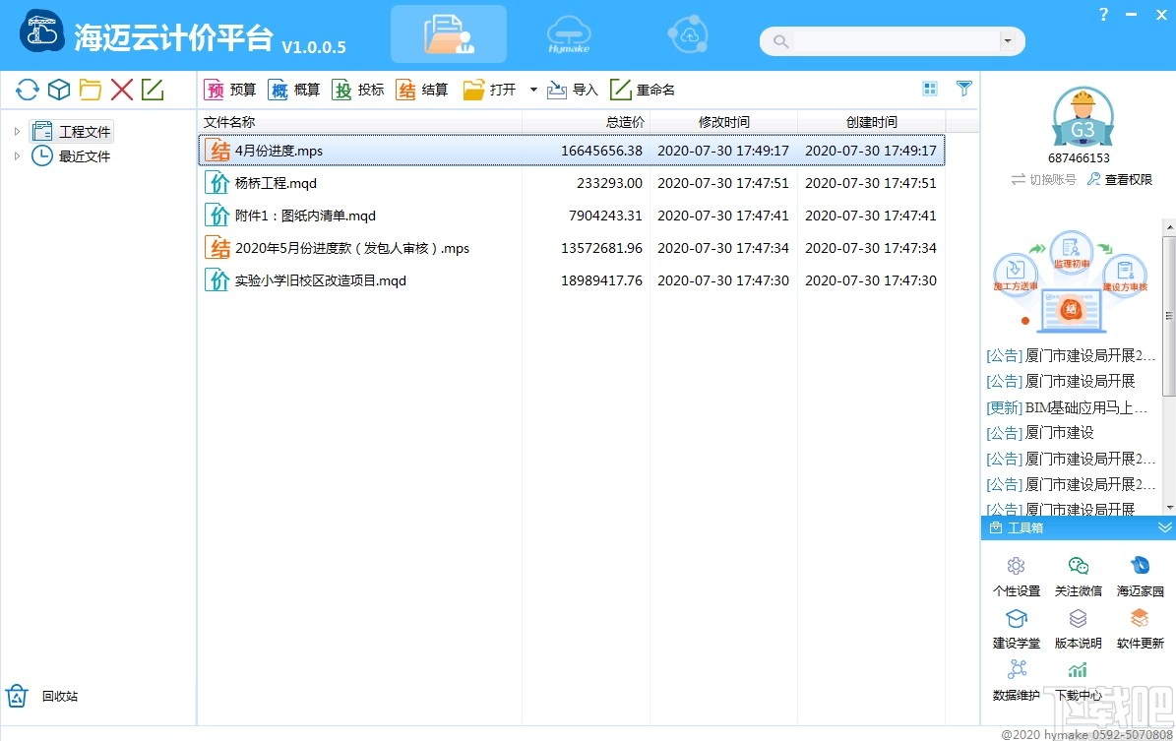
Task: Sort by 创建时间 column header
Action: coord(871,121)
